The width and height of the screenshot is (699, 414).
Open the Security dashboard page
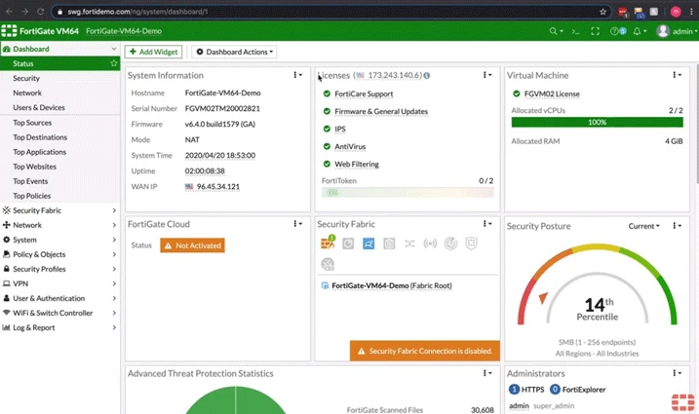(x=59, y=78)
